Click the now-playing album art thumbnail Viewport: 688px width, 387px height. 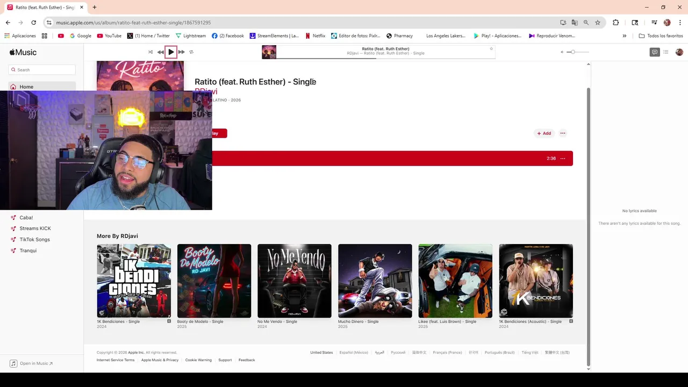269,52
